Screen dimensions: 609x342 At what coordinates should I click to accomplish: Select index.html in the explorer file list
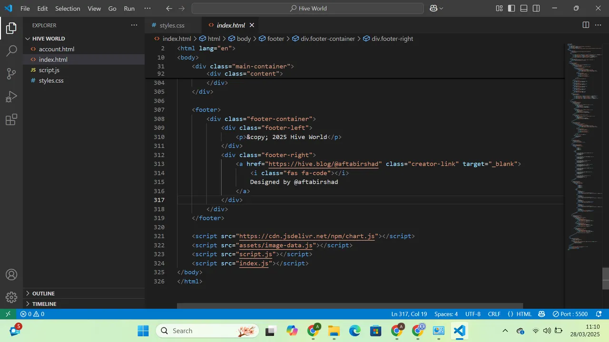(84, 59)
